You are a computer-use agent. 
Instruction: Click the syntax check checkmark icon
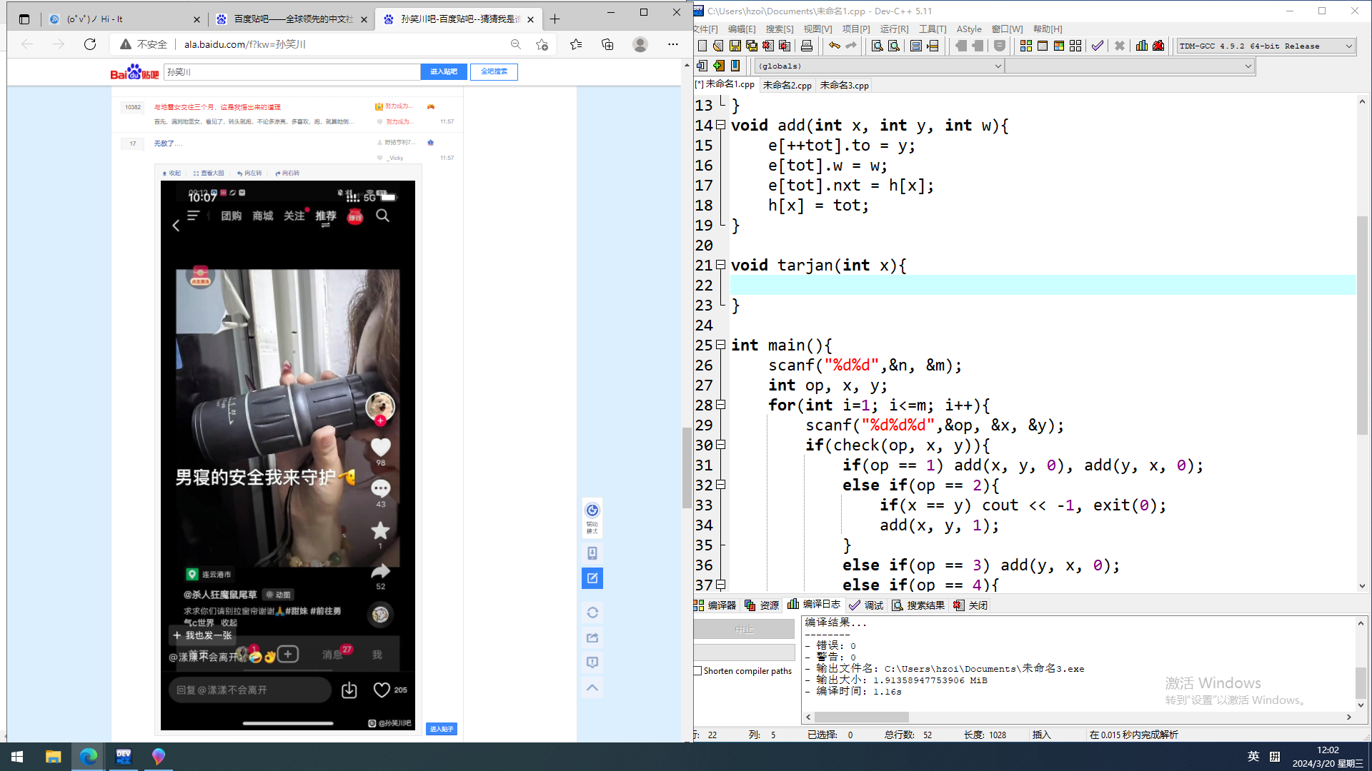point(1098,46)
